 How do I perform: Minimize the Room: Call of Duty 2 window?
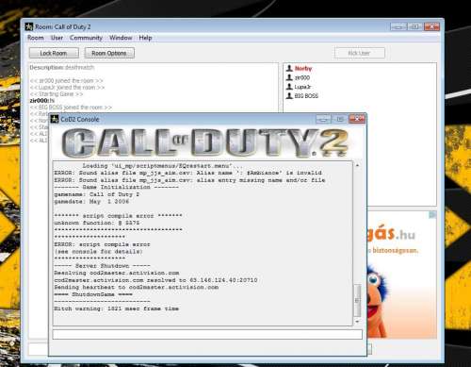click(x=398, y=26)
